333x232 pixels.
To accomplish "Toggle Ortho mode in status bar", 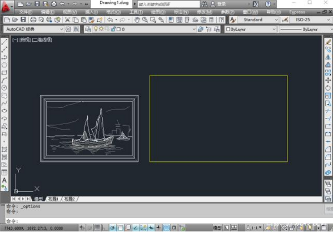I will tap(105, 228).
